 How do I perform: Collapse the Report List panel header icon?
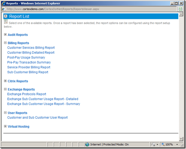[6, 16]
